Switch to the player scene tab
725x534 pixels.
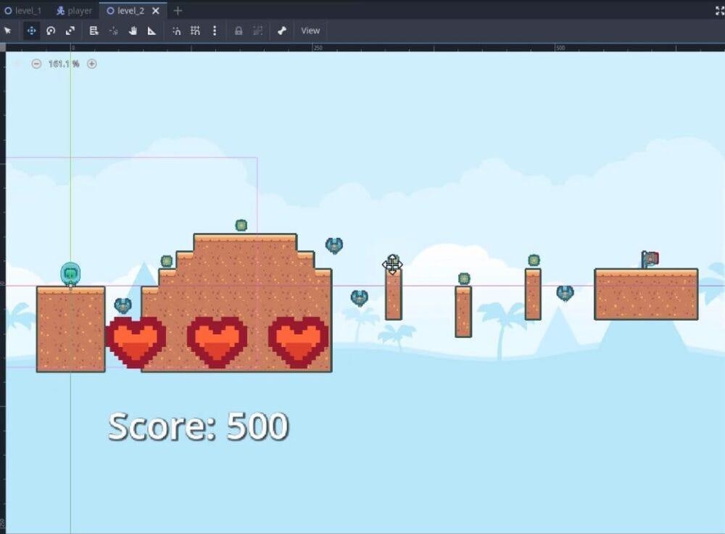[74, 11]
